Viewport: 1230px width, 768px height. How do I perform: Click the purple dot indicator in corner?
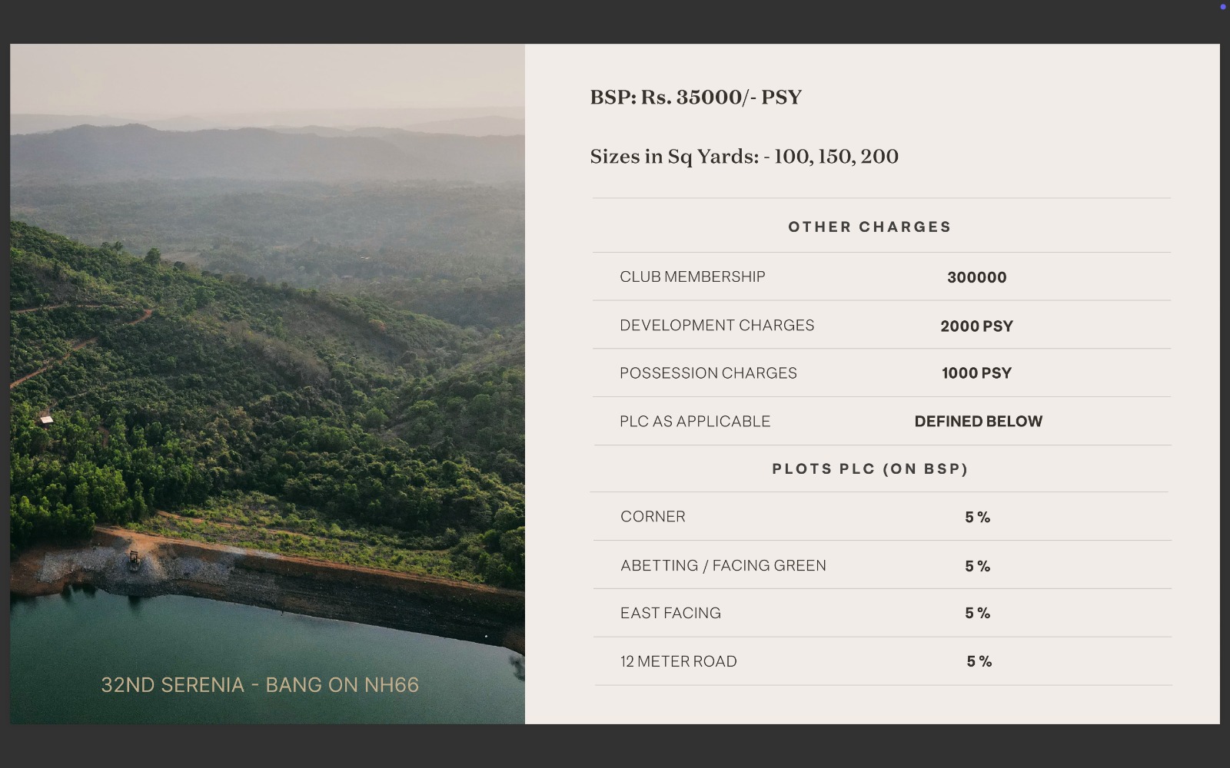click(x=1222, y=7)
